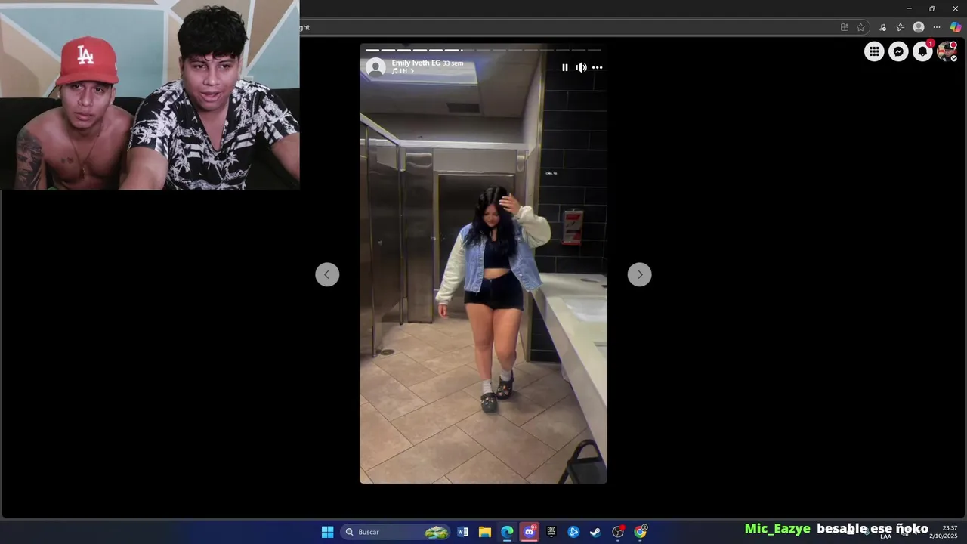
Task: Minimize the browser window
Action: (909, 8)
